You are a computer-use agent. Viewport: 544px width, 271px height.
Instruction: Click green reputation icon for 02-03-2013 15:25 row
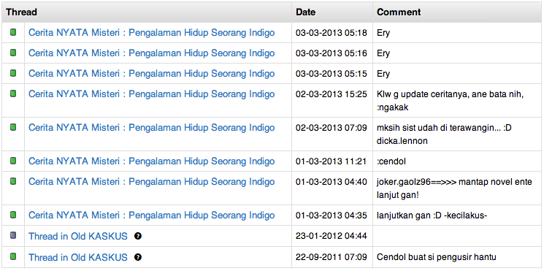coord(13,93)
